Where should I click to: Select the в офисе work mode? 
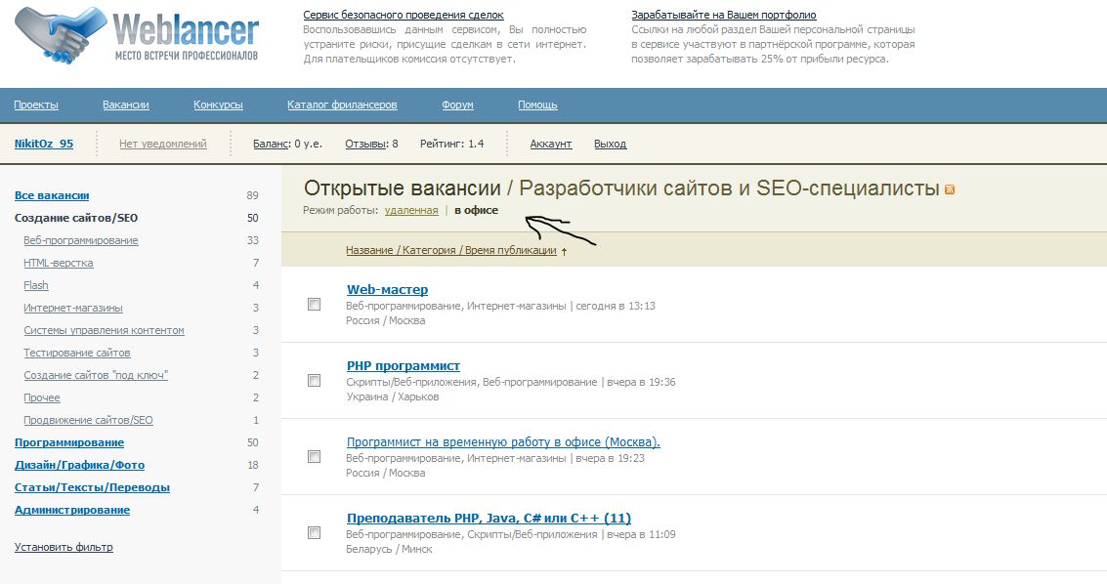(x=476, y=210)
